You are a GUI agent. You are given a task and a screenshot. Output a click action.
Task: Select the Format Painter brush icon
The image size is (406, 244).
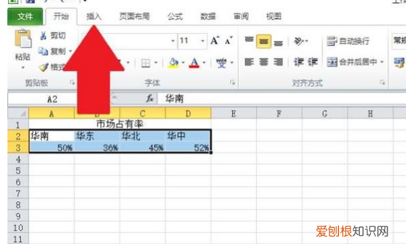tap(43, 67)
